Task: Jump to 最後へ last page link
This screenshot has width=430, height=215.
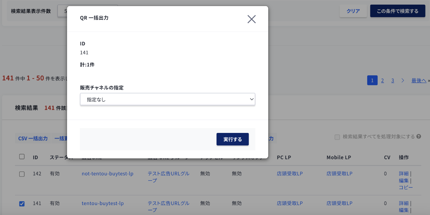Action: pos(419,81)
